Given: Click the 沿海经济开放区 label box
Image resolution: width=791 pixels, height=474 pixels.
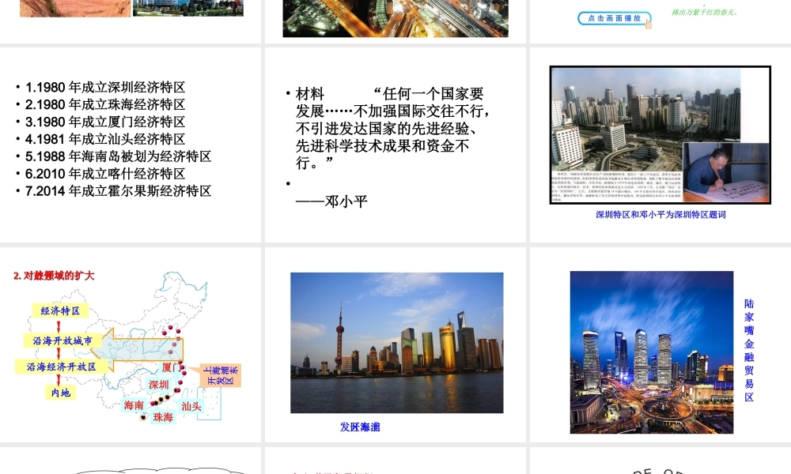Looking at the screenshot, I should click(x=62, y=367).
